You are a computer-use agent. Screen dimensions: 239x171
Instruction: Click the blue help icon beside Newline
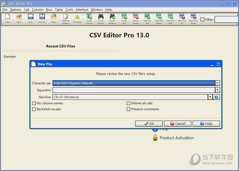216,97
